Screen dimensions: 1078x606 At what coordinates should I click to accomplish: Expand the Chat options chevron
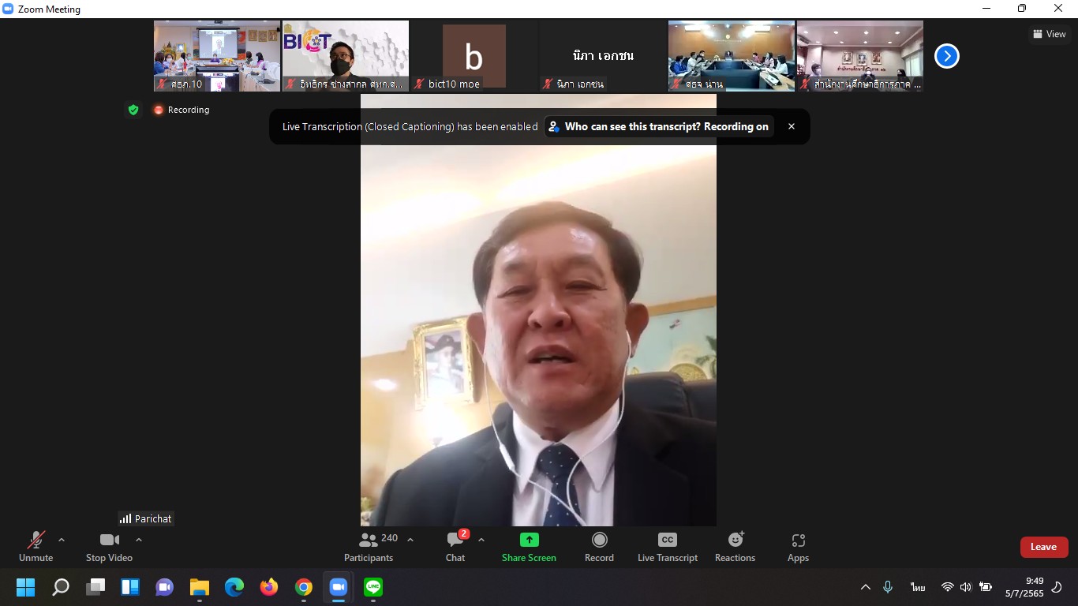(481, 541)
